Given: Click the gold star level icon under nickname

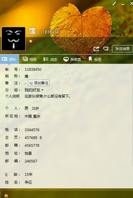Looking at the screenshot, I should tap(31, 41).
